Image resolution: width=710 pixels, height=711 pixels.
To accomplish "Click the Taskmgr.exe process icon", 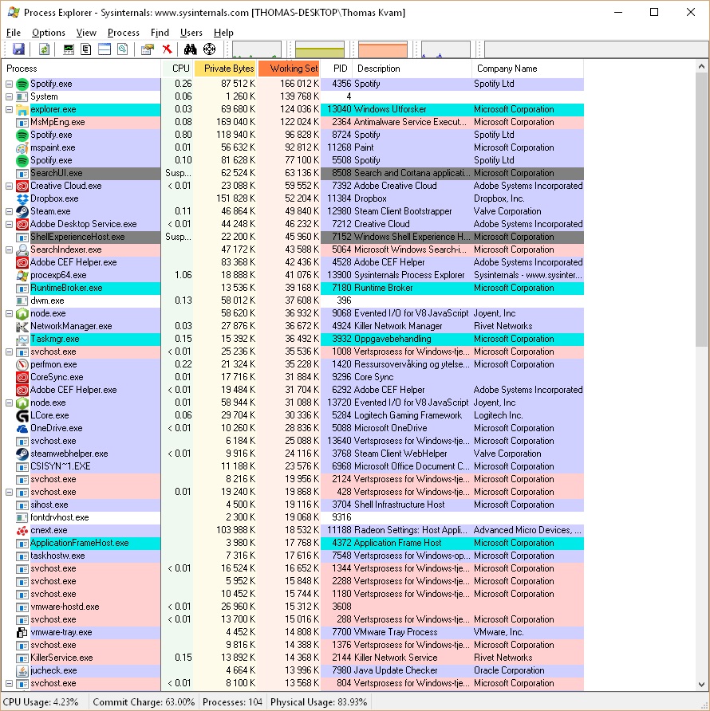I will [22, 339].
